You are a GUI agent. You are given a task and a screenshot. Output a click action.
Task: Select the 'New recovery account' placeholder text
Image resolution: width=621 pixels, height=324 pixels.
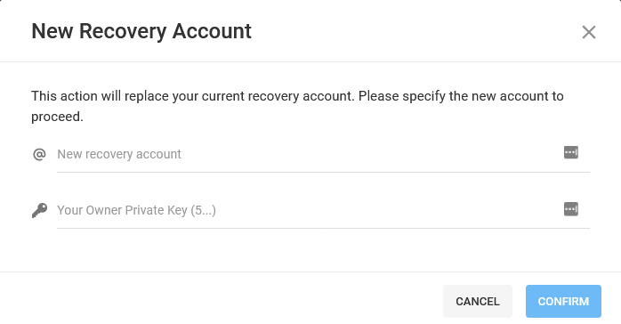(119, 154)
